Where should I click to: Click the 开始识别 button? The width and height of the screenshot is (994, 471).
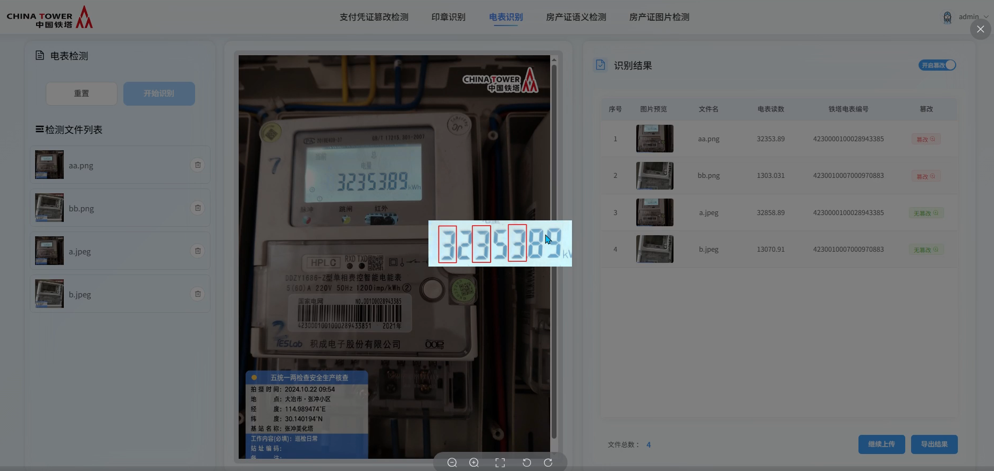pyautogui.click(x=159, y=93)
